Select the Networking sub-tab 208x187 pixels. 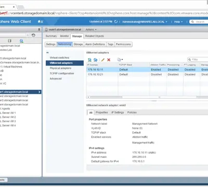(64, 44)
